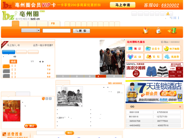184x138 pixels.
Task: Open the 会员卡 member card service
Action: point(153,49)
